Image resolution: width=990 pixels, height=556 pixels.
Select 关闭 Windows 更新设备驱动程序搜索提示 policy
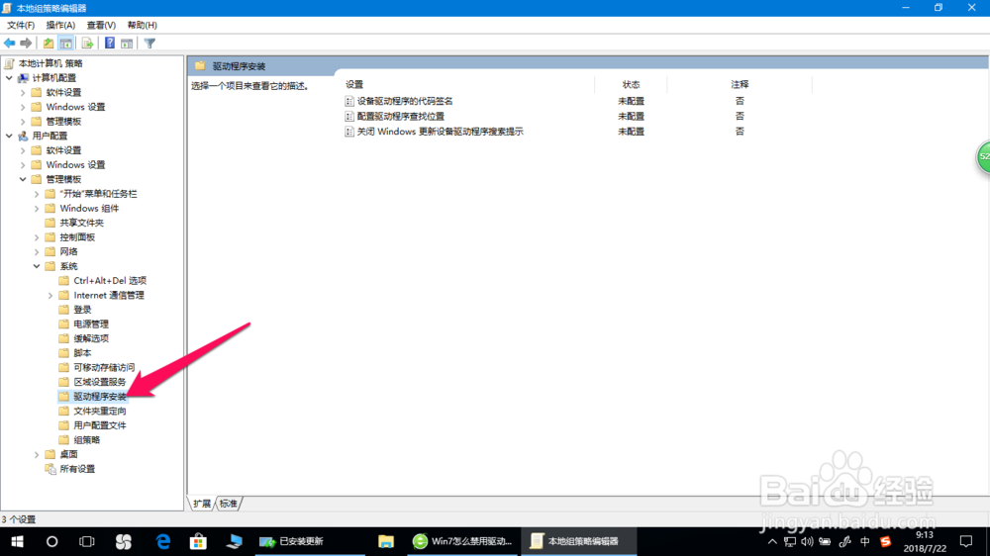click(x=441, y=132)
